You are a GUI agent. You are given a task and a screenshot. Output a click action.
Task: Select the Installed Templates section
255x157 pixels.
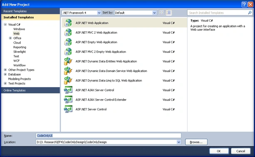coord(30,17)
